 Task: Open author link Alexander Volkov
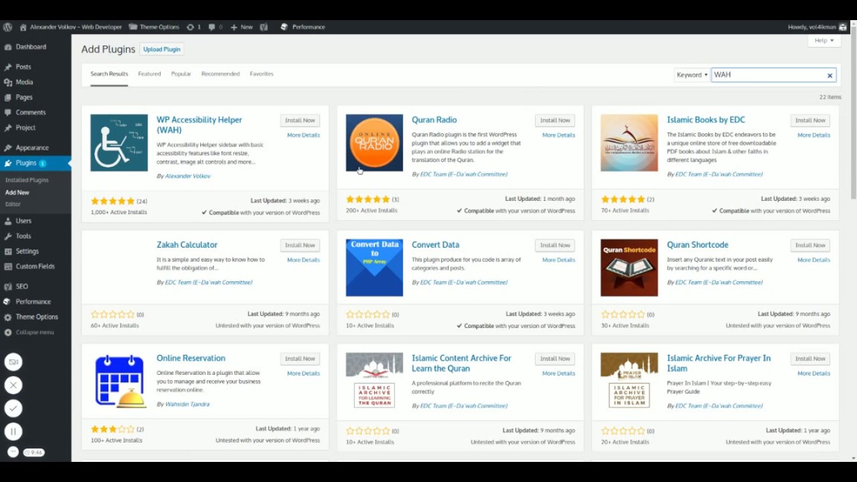tap(187, 176)
